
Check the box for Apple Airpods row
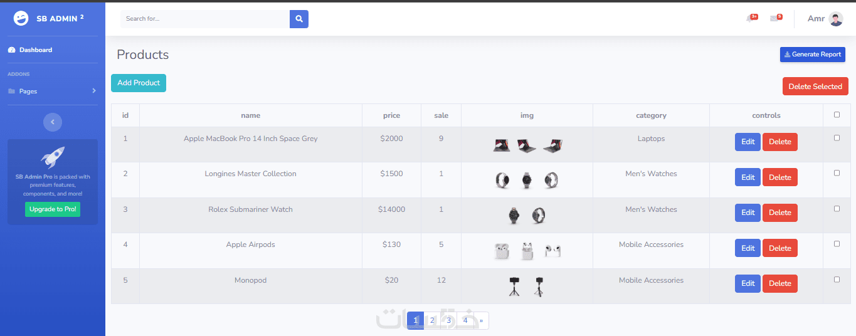click(837, 244)
